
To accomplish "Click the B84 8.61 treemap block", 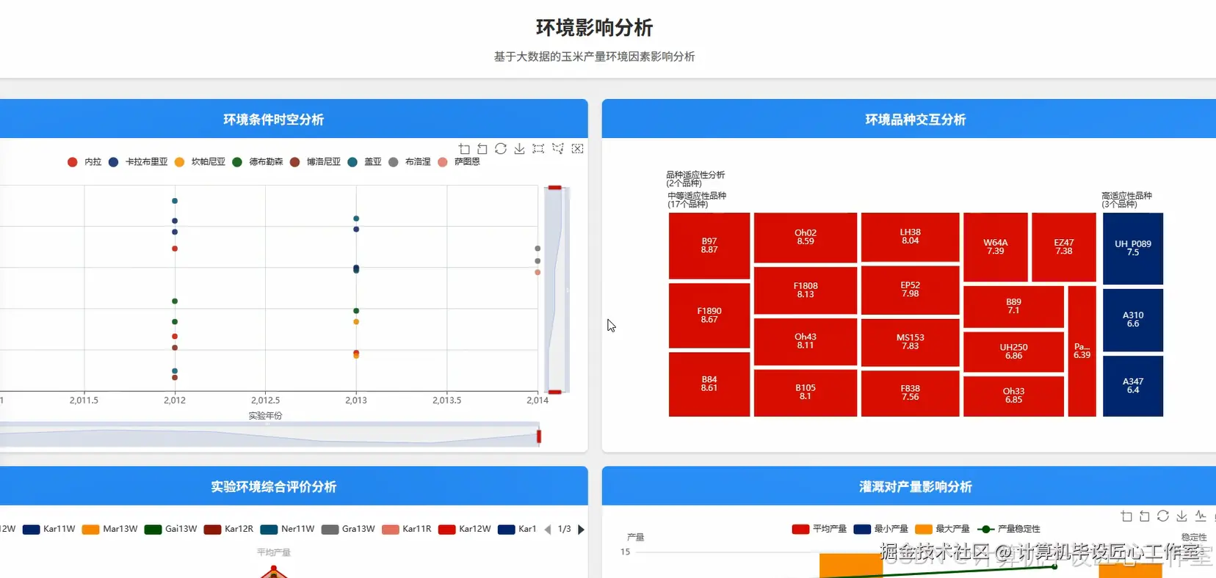I will (x=709, y=384).
